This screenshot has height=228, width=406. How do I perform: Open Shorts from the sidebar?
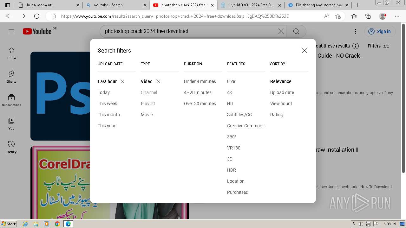11,77
